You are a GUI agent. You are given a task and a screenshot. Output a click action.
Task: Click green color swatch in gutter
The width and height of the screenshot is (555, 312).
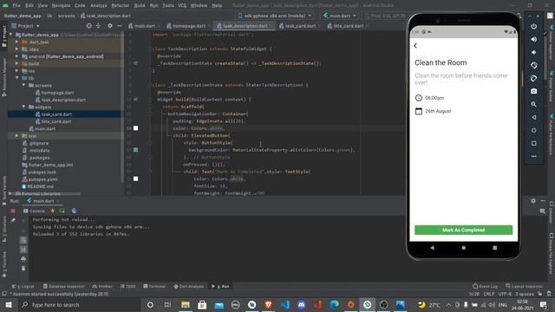coord(135,150)
